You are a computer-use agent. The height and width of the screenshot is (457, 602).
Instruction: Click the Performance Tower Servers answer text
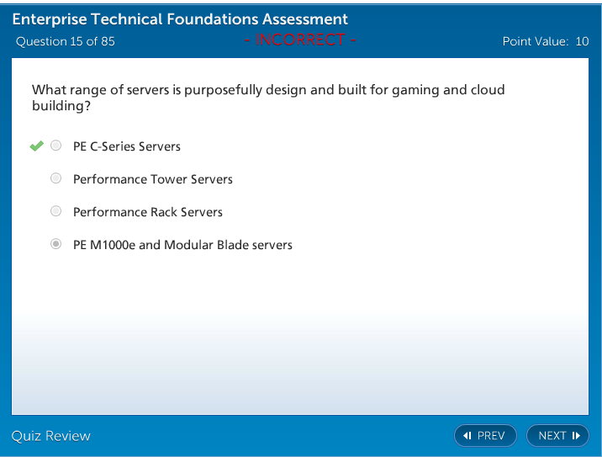[153, 179]
